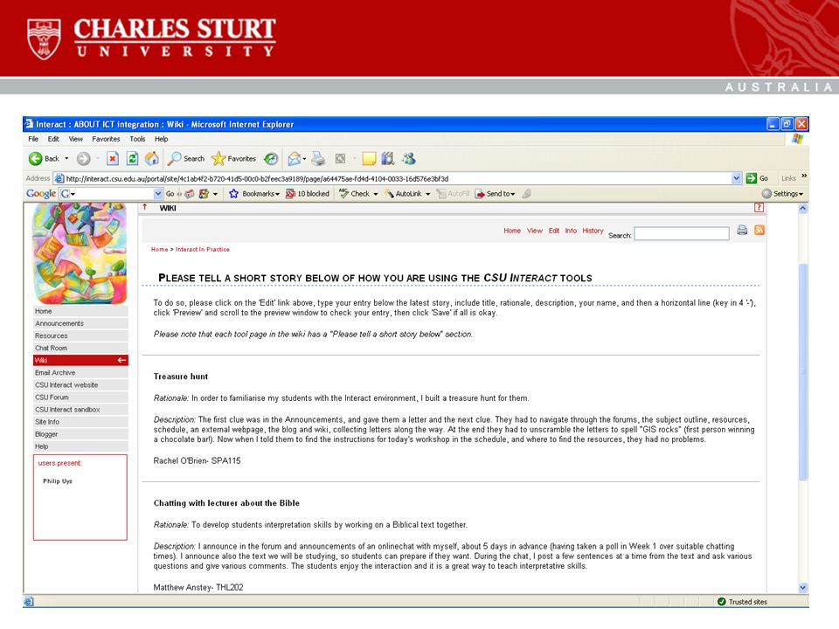Click the Google toolbar logo
The image size is (839, 629).
click(x=41, y=194)
